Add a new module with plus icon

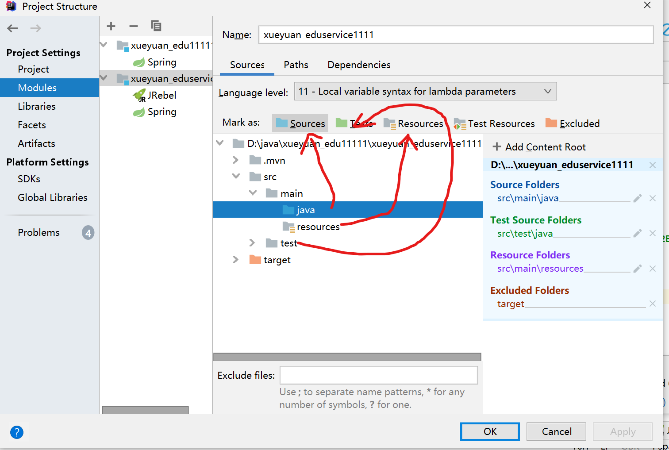pyautogui.click(x=111, y=26)
